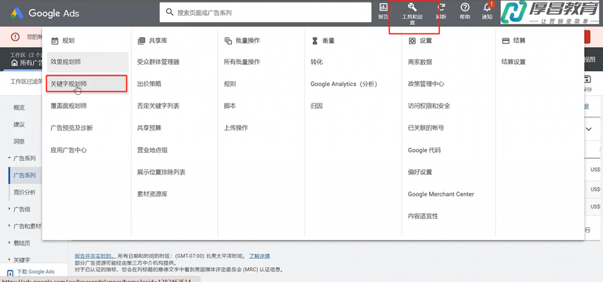Click the 保存 save icon
This screenshot has width=603, height=282.
click(x=587, y=79)
